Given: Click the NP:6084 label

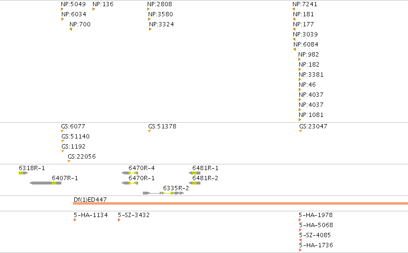Looking at the screenshot, I should coord(306,45).
